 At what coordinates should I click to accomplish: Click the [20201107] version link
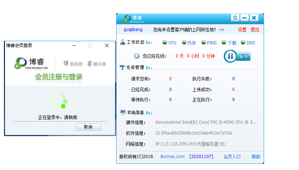click(x=201, y=157)
